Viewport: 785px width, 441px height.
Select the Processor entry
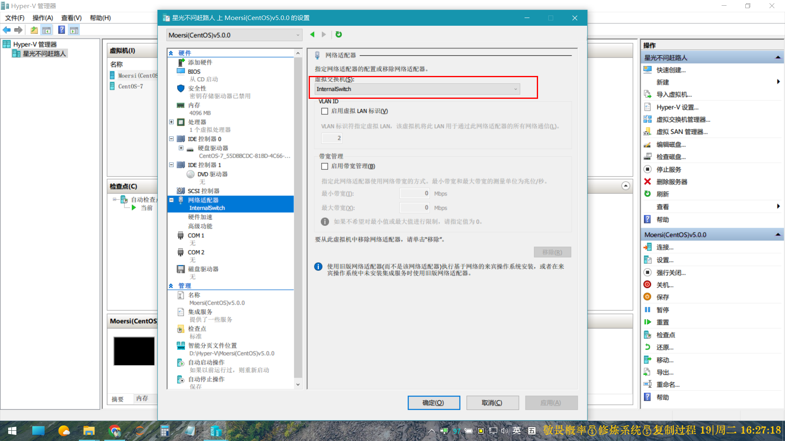(x=197, y=122)
